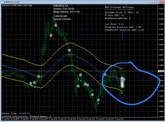Select the 'Magic Number: 12111101' label

click(67, 12)
